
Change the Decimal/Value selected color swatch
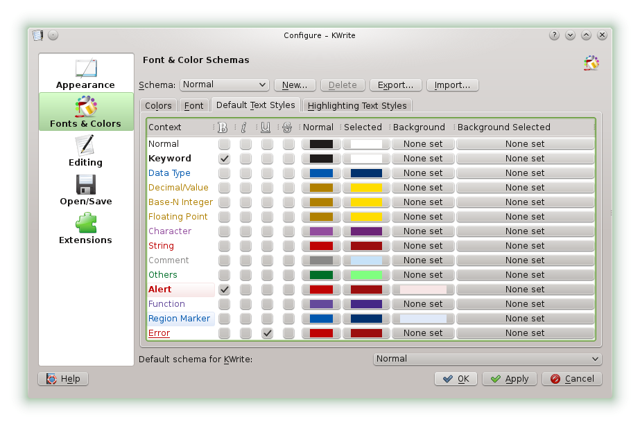click(x=366, y=188)
